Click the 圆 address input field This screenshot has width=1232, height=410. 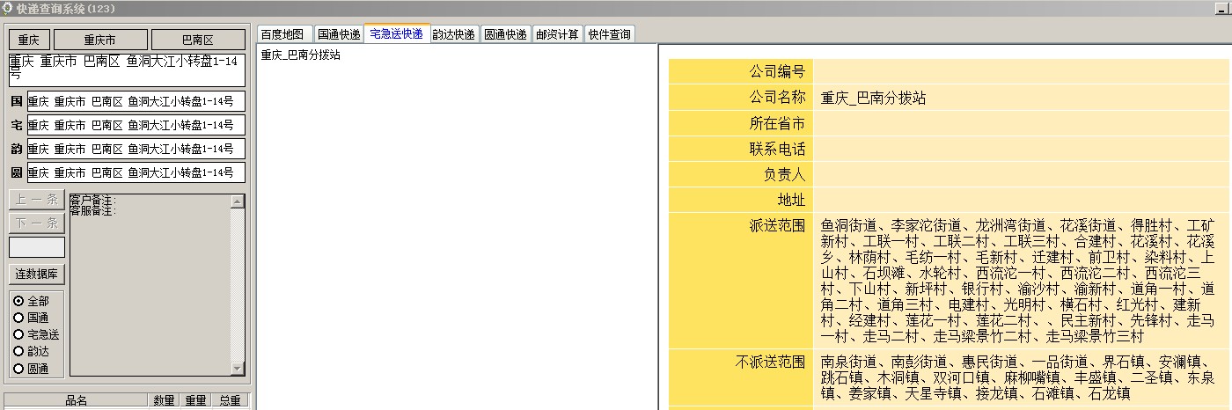(x=136, y=172)
